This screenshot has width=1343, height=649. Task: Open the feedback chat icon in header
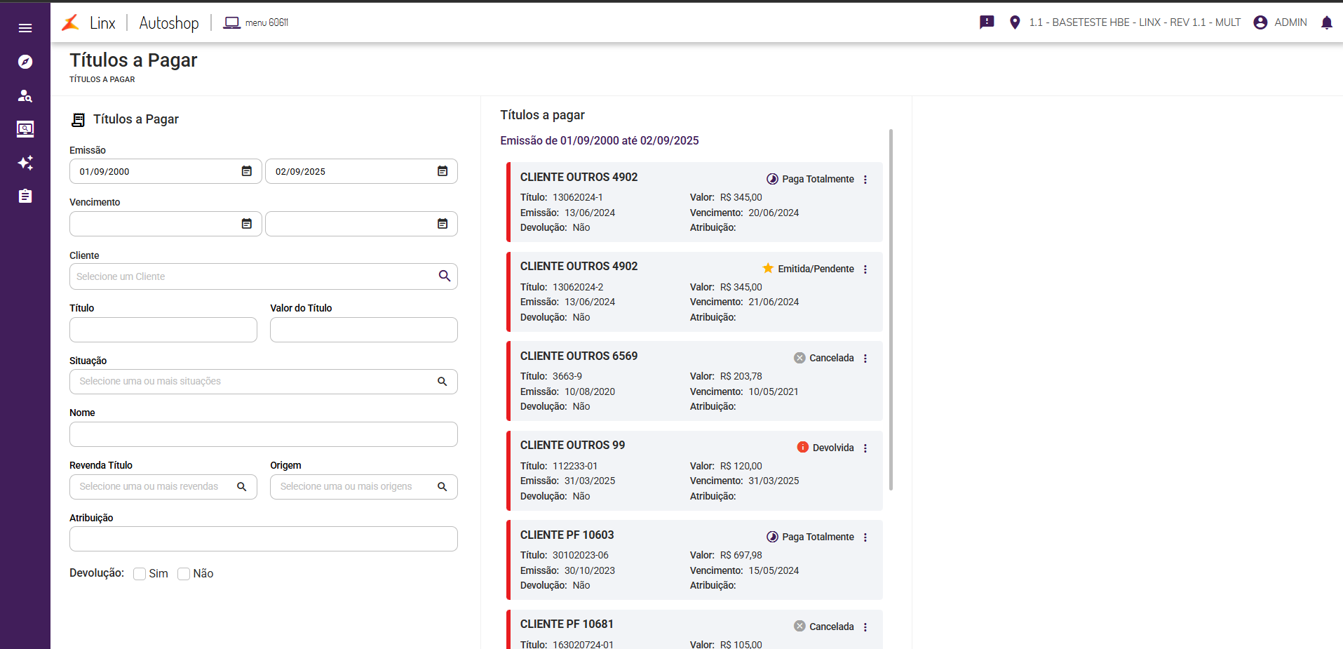pyautogui.click(x=987, y=22)
